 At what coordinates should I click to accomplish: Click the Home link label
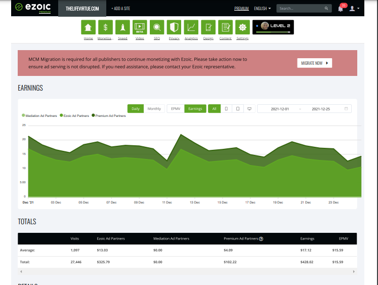pos(88,38)
